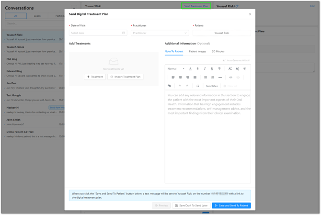
Task: Insert a numbered list
Action: [x=213, y=78]
